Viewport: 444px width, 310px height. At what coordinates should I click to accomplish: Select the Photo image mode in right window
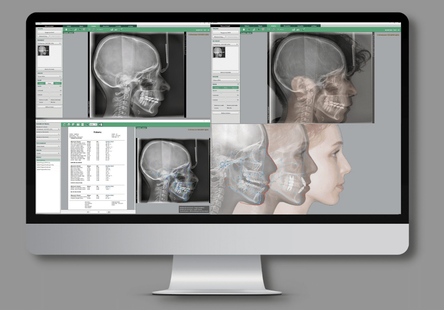[226, 88]
